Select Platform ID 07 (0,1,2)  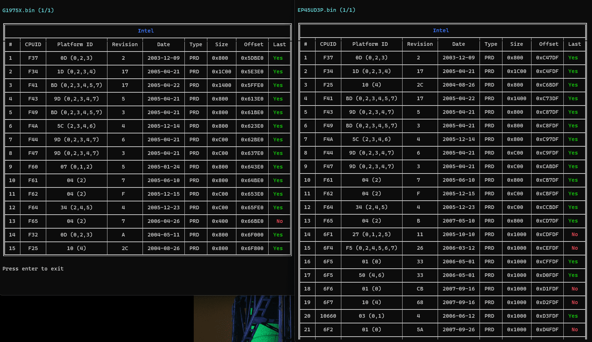[76, 167]
